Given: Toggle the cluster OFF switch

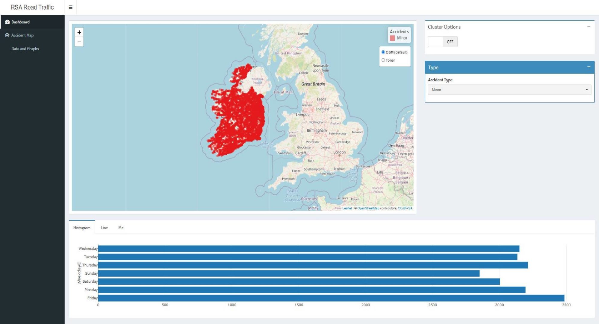Looking at the screenshot, I should pyautogui.click(x=442, y=42).
